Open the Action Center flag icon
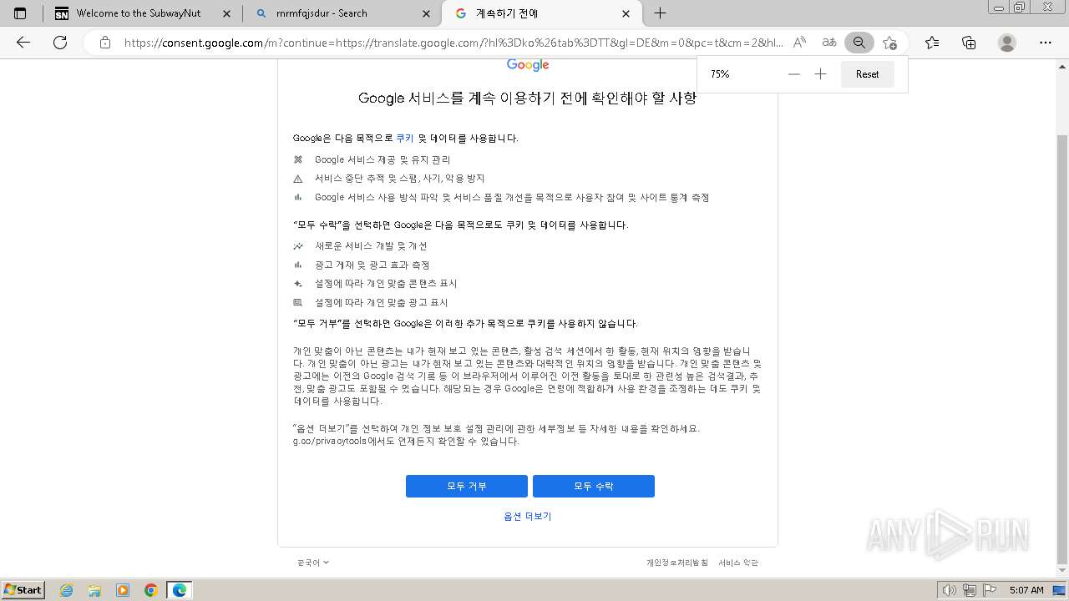The height and width of the screenshot is (601, 1069). click(x=990, y=590)
